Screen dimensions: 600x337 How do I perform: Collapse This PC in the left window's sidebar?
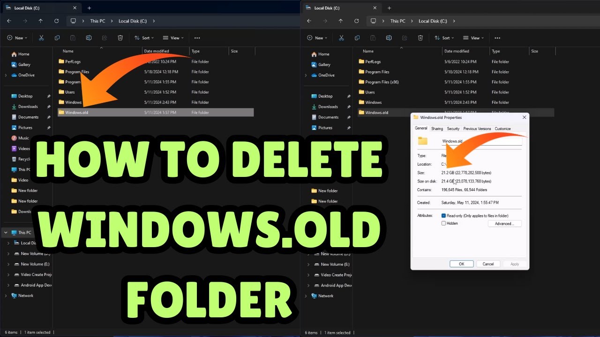[6, 233]
